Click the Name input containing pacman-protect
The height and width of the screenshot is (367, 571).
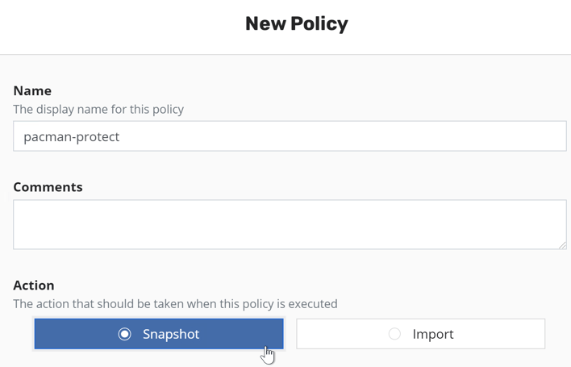coord(290,136)
